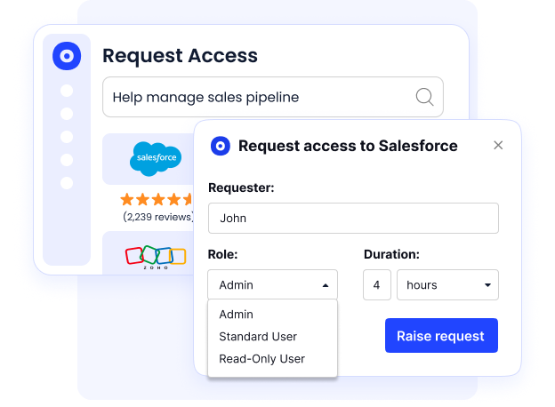The width and height of the screenshot is (555, 407).
Task: Click the Role: label
Action: 222,254
